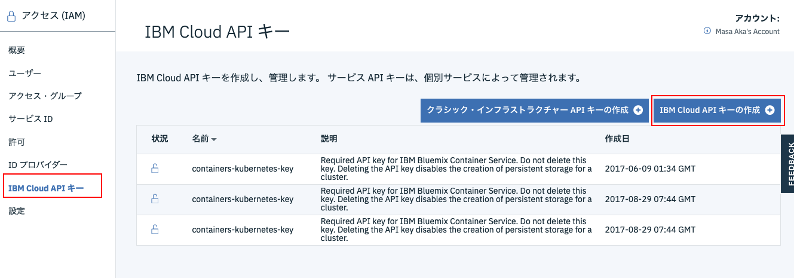
Task: Click the 状況 column header
Action: [160, 139]
